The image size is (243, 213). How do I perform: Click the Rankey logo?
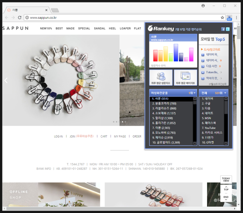click(161, 28)
